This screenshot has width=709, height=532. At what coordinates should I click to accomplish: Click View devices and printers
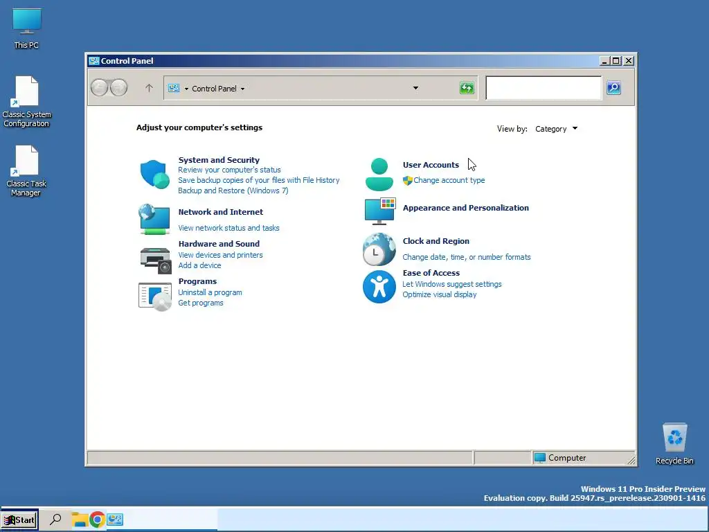[220, 255]
